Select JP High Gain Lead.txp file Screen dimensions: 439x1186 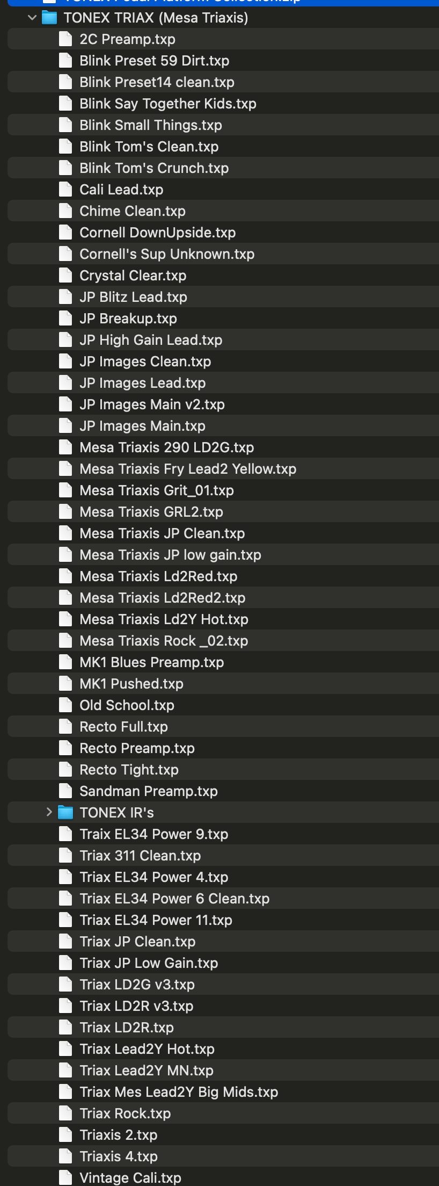pyautogui.click(x=150, y=340)
